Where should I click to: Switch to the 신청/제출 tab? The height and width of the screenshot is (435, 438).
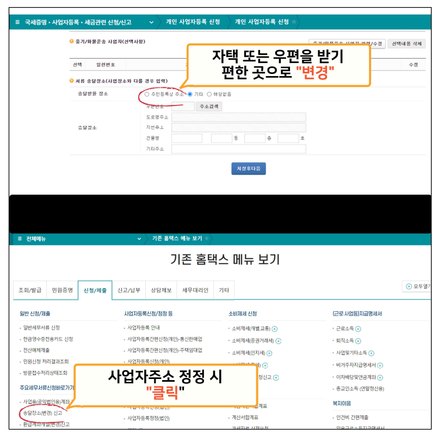tap(95, 290)
